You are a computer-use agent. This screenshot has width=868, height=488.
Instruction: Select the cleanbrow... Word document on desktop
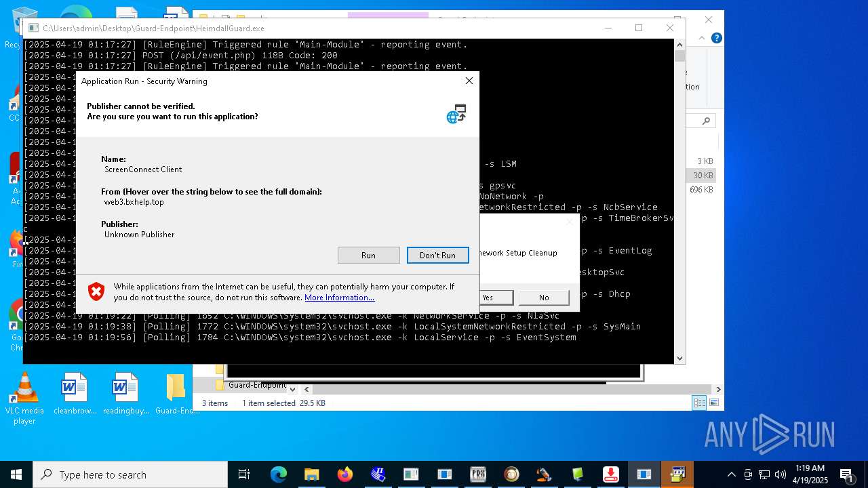75,394
